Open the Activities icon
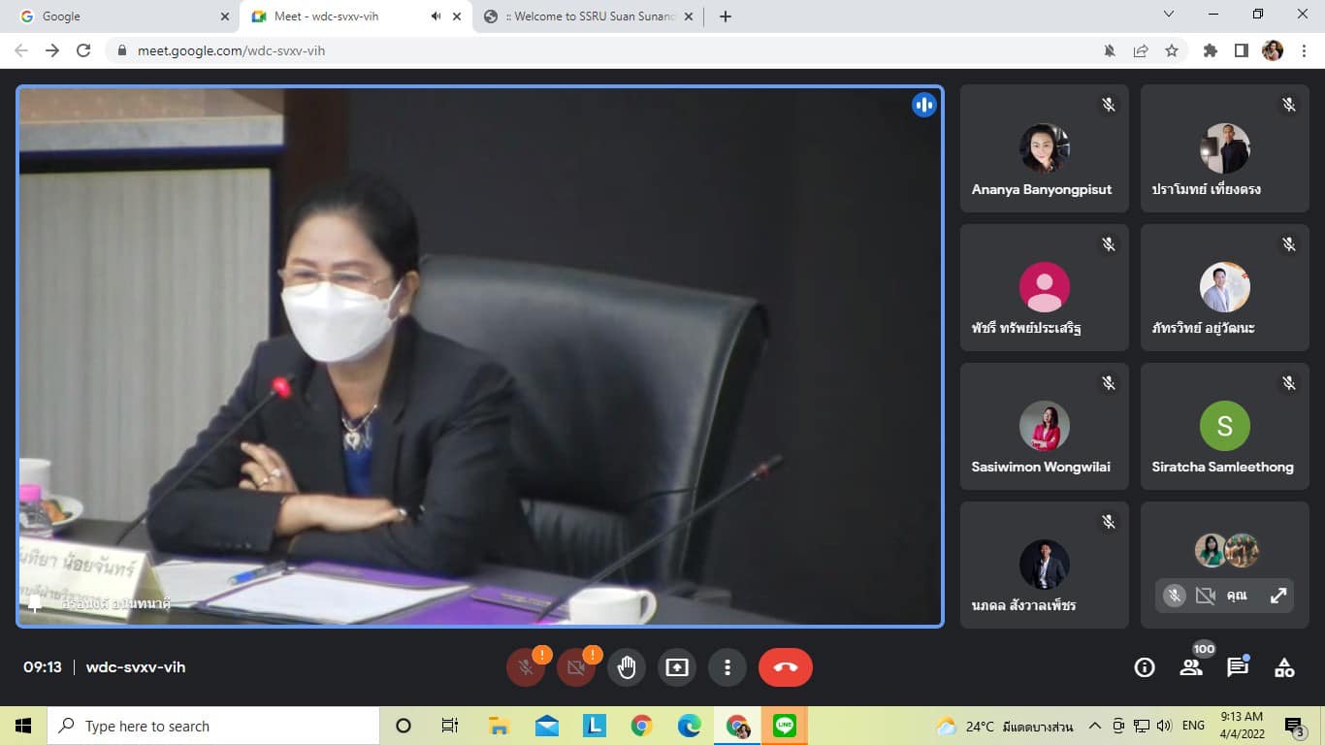The height and width of the screenshot is (745, 1325). pyautogui.click(x=1284, y=667)
